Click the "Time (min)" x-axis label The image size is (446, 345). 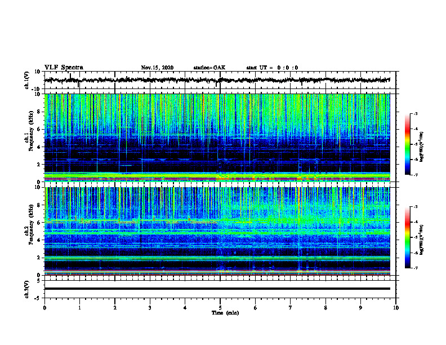pos(225,313)
